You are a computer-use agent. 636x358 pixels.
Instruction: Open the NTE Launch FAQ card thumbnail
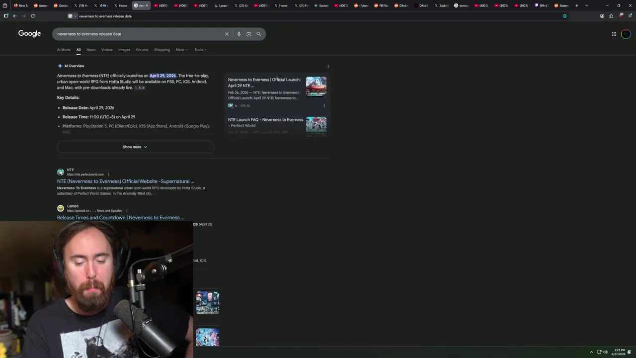pos(316,125)
